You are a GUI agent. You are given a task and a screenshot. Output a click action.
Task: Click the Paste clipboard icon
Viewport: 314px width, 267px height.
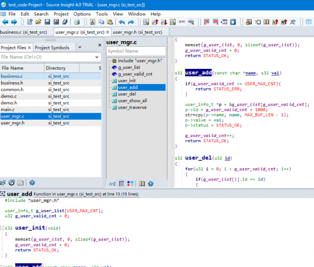point(110,22)
